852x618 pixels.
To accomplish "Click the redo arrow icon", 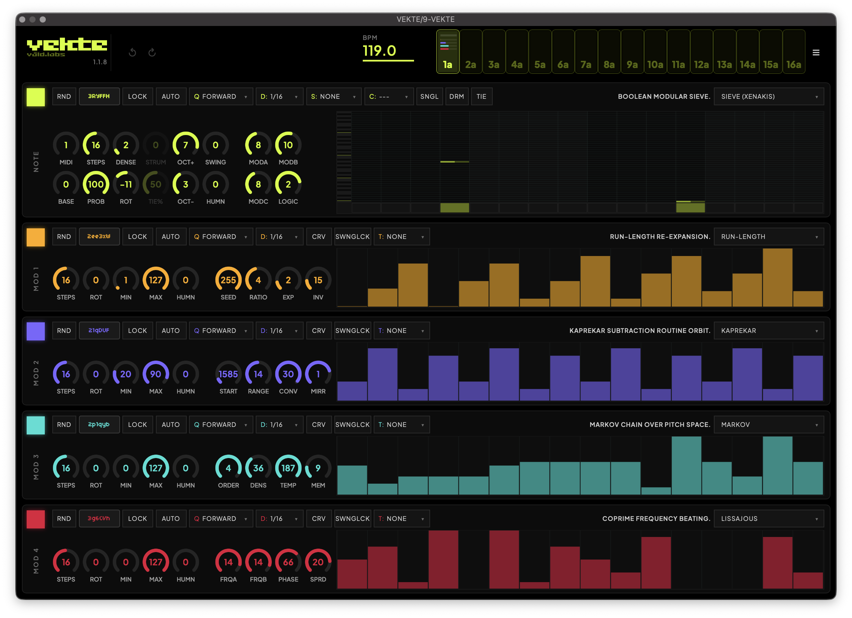I will coord(152,52).
